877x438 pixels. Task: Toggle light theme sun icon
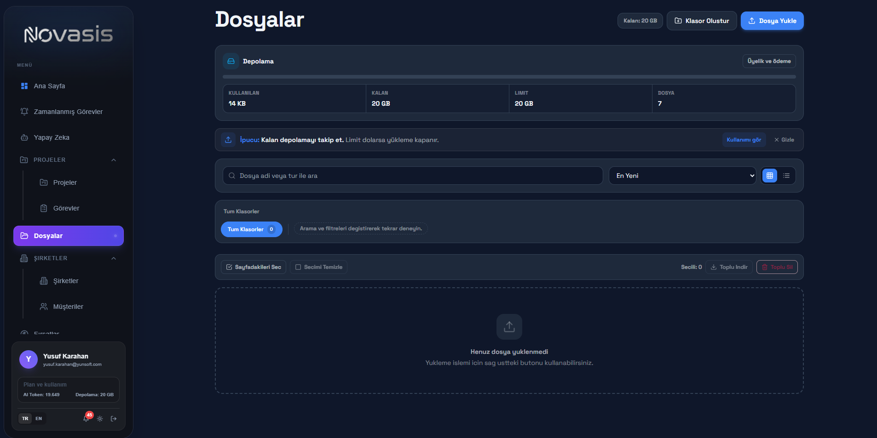click(100, 419)
